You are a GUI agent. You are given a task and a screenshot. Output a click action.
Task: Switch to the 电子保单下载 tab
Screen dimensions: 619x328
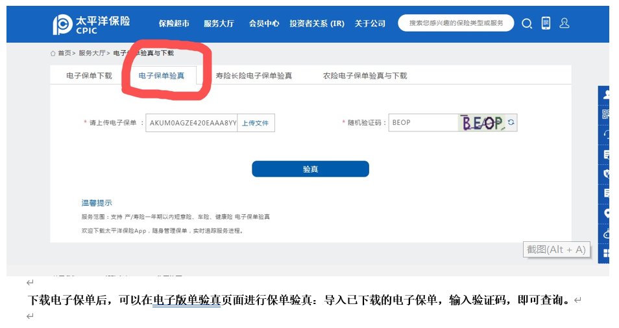point(89,76)
